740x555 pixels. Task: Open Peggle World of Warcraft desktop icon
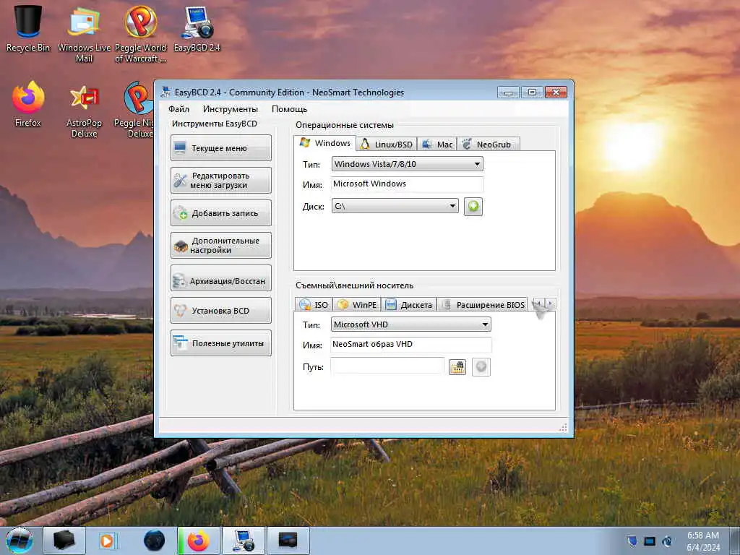click(x=140, y=34)
